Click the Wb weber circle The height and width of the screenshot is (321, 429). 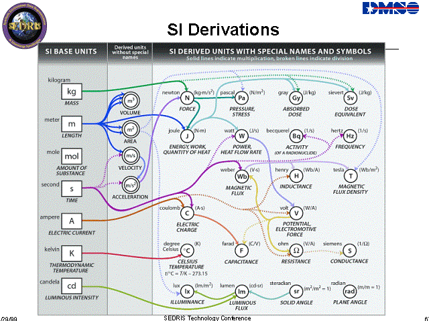pyautogui.click(x=241, y=177)
